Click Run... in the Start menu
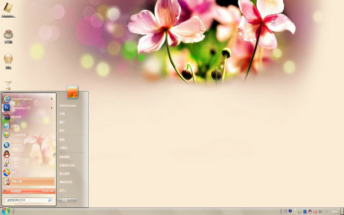The width and height of the screenshot is (344, 215). point(63,190)
